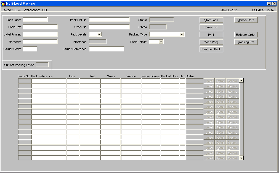
Task: Click the Tracking Ref button
Action: coord(246,42)
